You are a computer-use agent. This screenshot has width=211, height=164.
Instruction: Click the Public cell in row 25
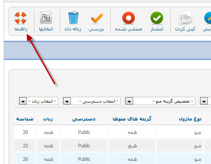(x=84, y=146)
